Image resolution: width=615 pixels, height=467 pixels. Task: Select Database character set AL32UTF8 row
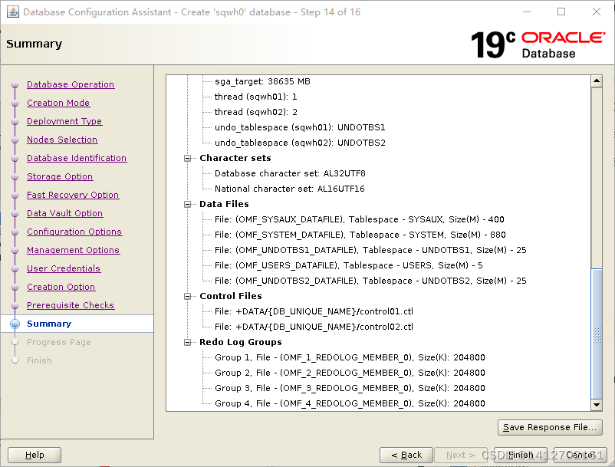(x=290, y=173)
